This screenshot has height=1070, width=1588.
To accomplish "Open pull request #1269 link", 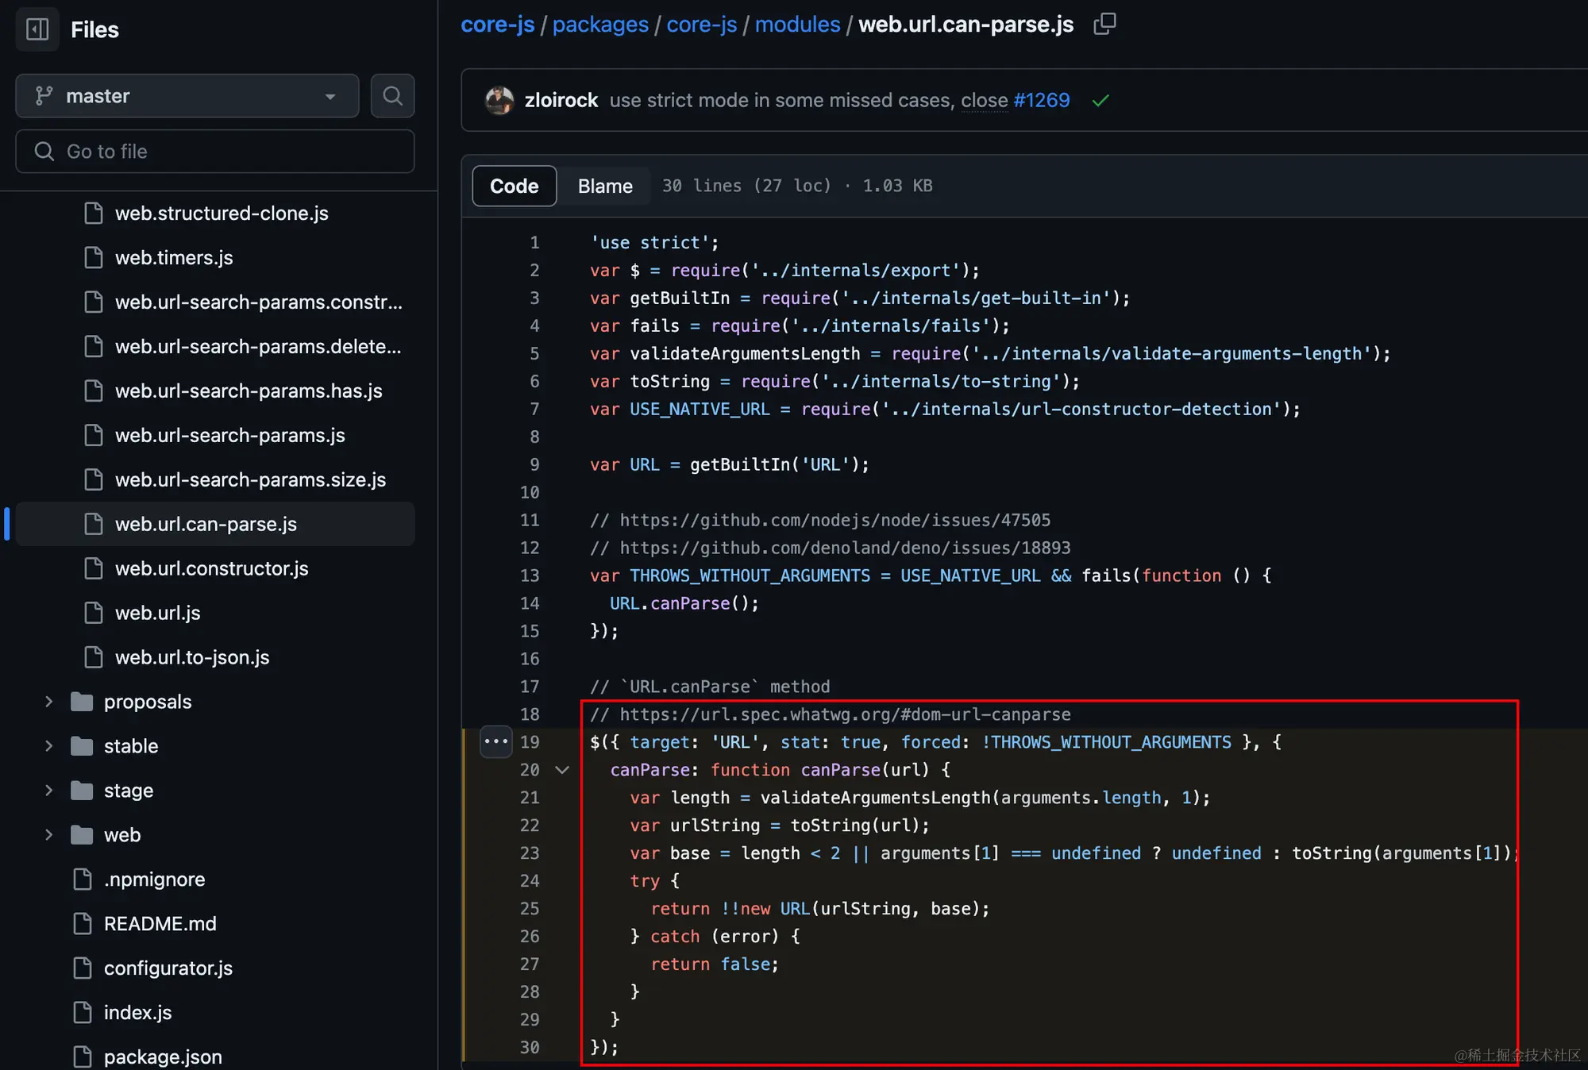I will [x=1040, y=100].
